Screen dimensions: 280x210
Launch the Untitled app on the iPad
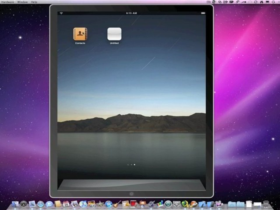114,34
